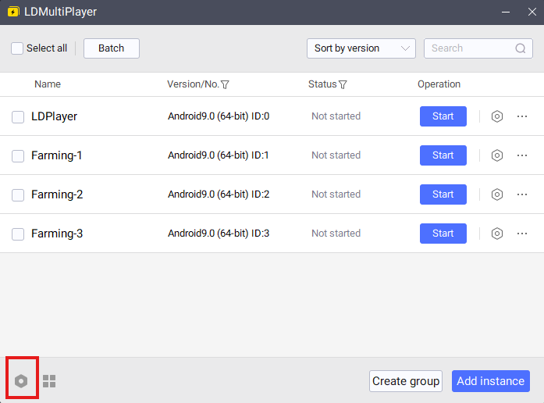Tick the Farming-1 row checkbox
Screen dimensions: 544x403
coord(18,156)
